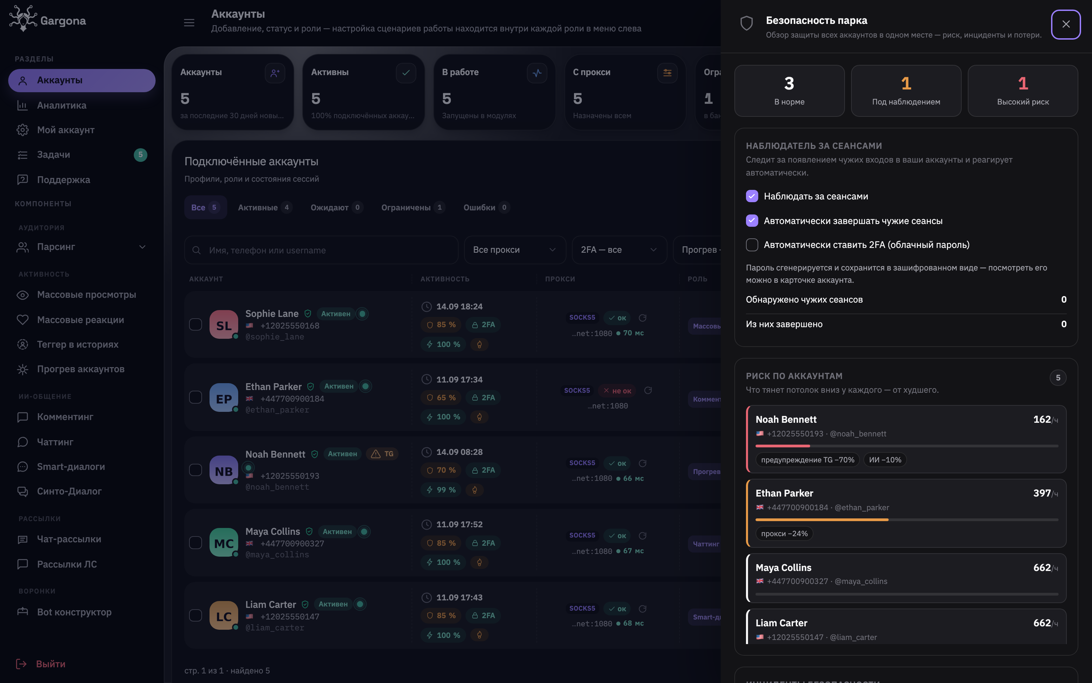Click the Имя, телефон или username search field

point(321,250)
